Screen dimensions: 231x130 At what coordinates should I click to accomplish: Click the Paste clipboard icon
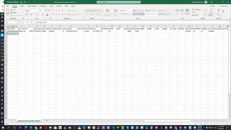(8, 11)
